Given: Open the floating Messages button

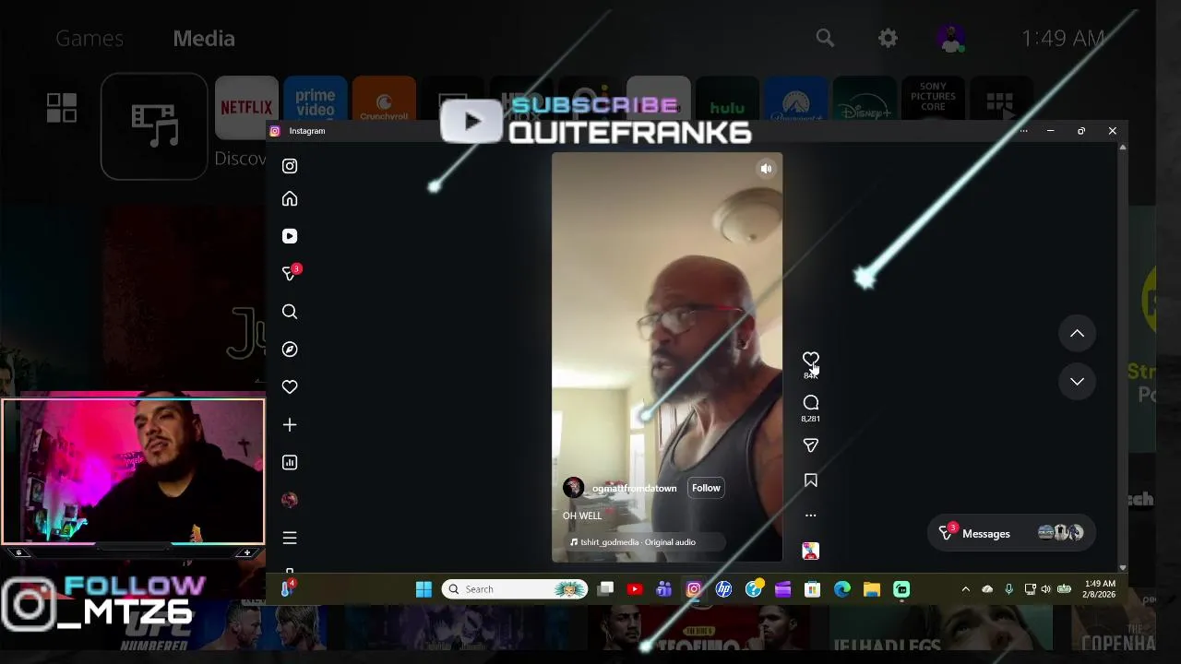Looking at the screenshot, I should 1011,533.
